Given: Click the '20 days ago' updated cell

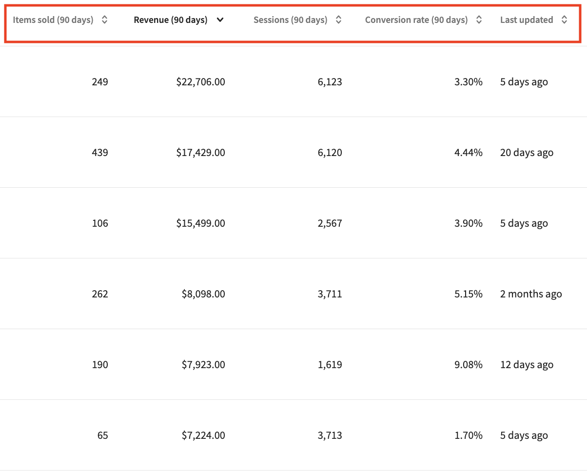Looking at the screenshot, I should pos(527,153).
